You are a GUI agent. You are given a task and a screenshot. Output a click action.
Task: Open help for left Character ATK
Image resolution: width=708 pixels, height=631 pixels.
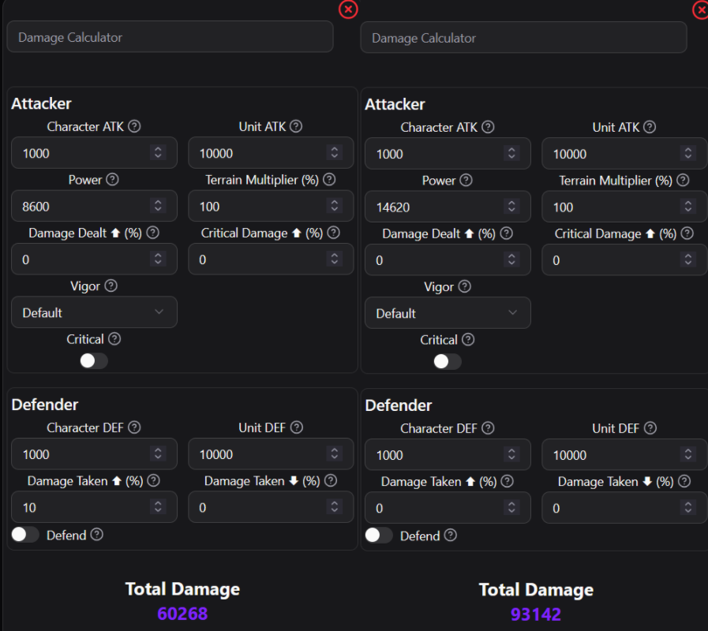click(134, 126)
